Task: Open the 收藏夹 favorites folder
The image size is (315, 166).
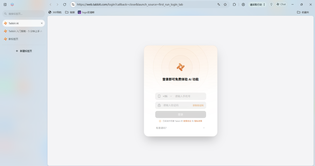Action: click(x=303, y=12)
